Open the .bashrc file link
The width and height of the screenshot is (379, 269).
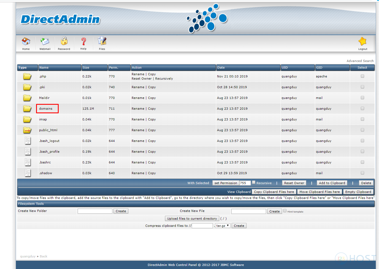click(x=45, y=162)
